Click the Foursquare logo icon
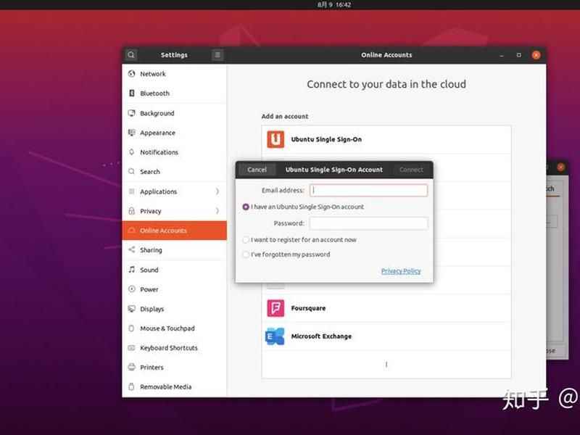This screenshot has height=435, width=580. [275, 308]
